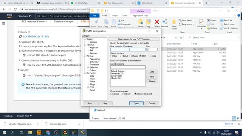Click the Delete icon in File Explorer ribbon
The image size is (242, 136).
157,22
